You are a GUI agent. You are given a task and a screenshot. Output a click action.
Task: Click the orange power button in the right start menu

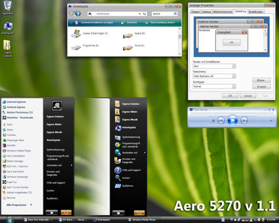pyautogui.click(x=139, y=213)
